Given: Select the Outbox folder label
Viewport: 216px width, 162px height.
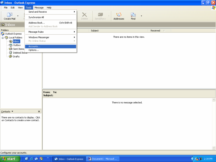Looking at the screenshot, I should [x=17, y=45].
